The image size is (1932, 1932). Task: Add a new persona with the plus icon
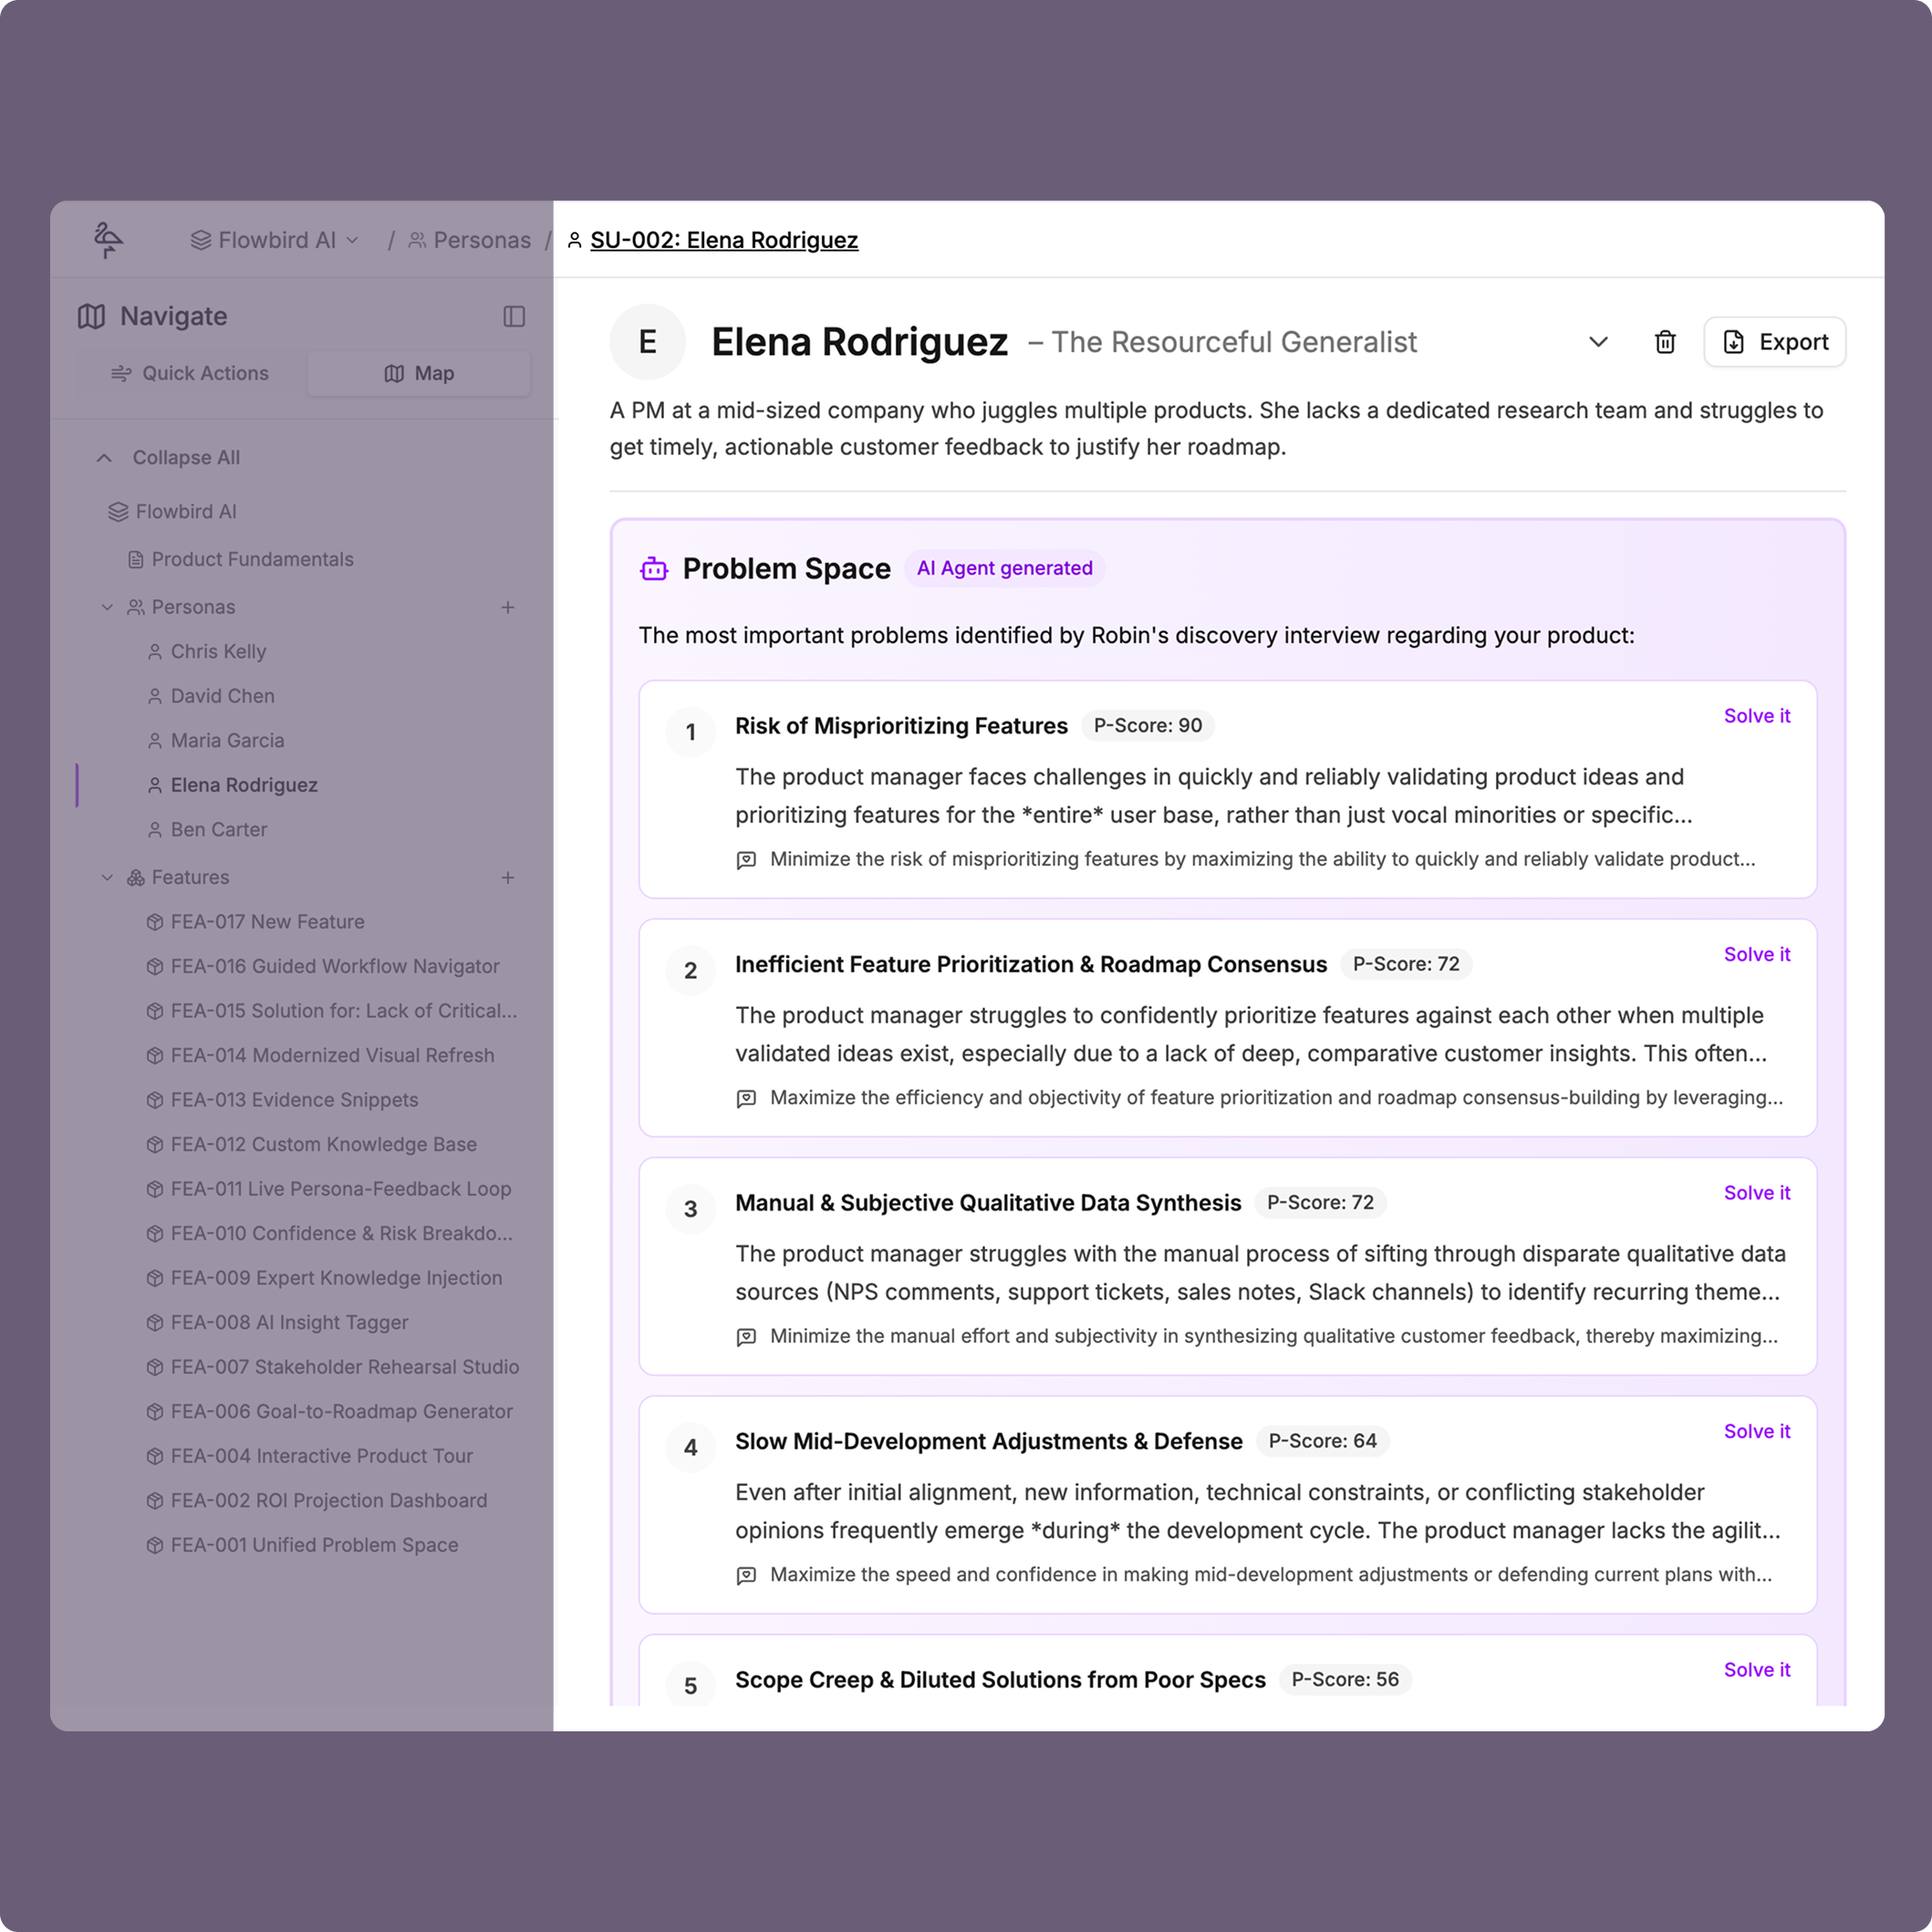click(x=510, y=607)
